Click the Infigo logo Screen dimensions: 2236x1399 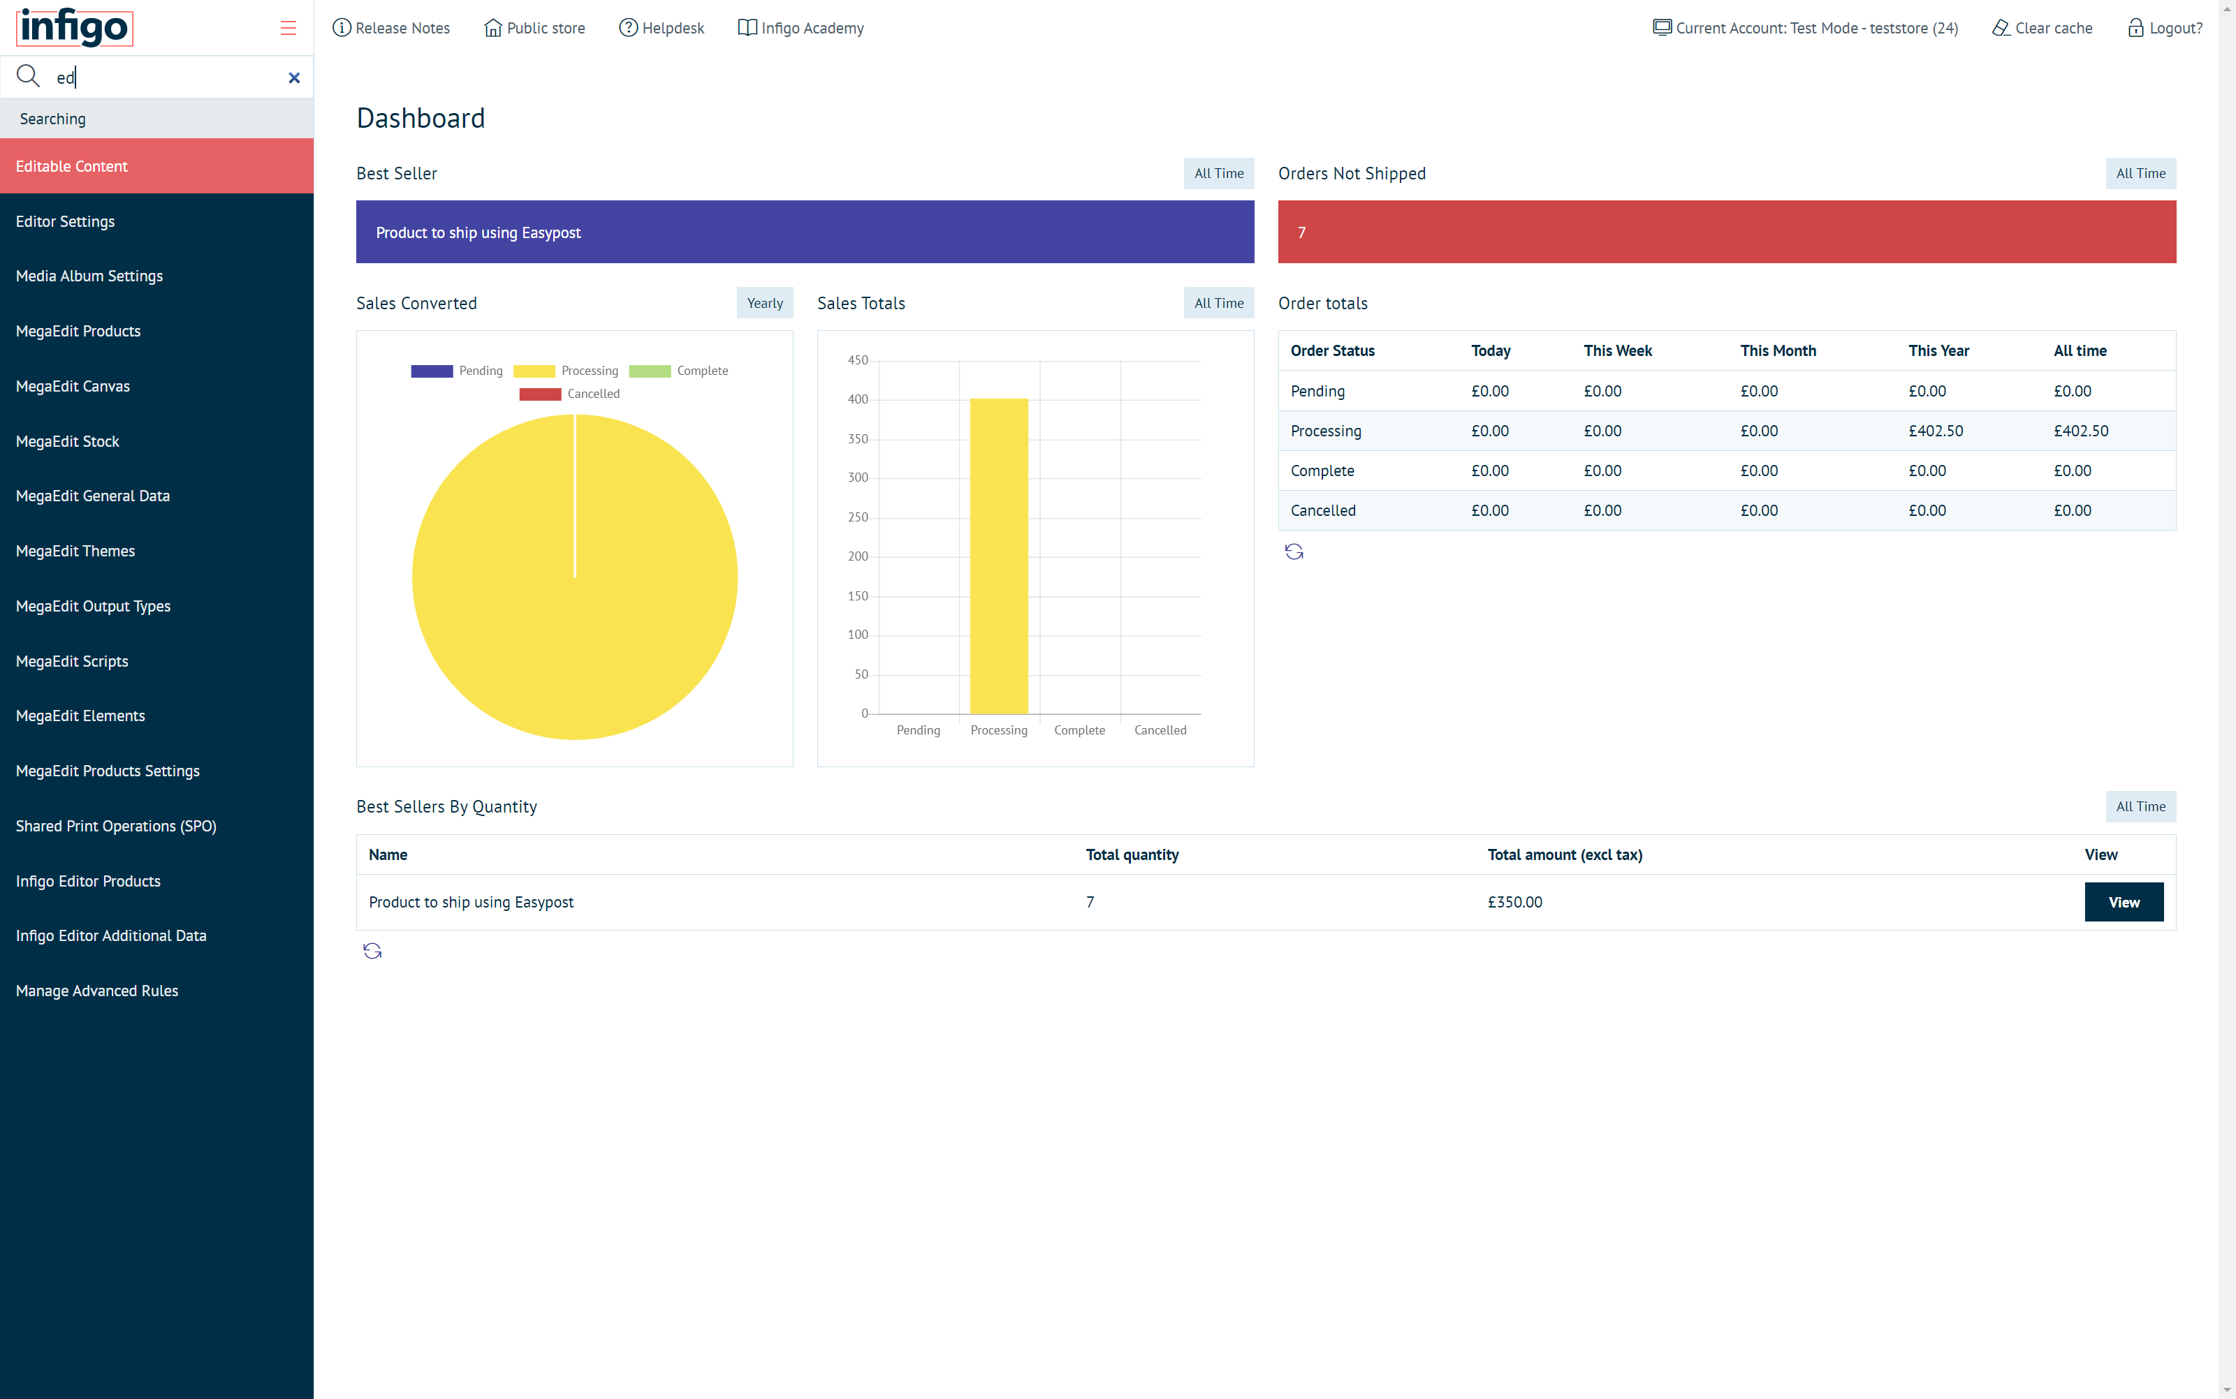coord(74,27)
